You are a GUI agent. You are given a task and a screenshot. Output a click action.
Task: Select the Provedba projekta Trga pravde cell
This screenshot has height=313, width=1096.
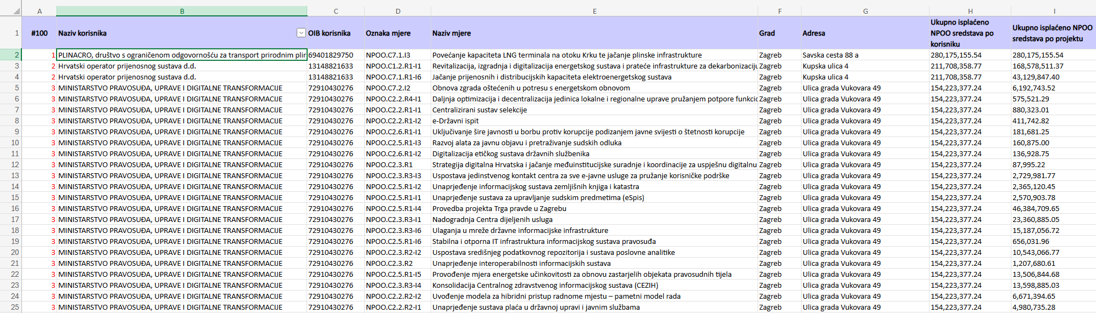(x=594, y=208)
